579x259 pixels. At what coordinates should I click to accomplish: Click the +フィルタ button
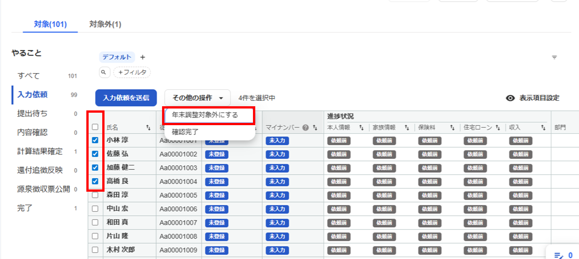coord(132,72)
